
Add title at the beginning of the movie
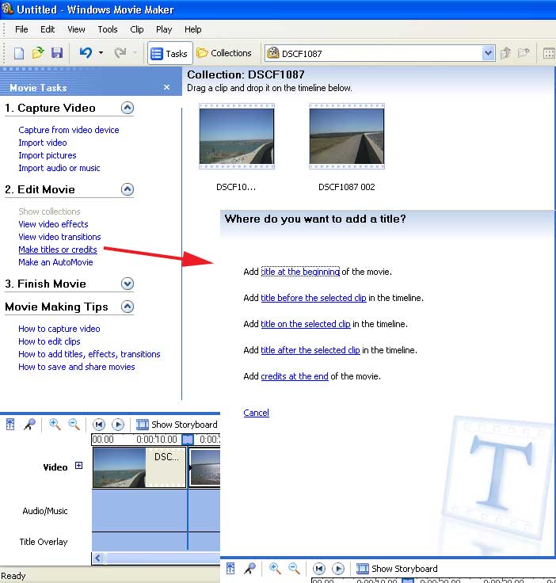[x=300, y=272]
